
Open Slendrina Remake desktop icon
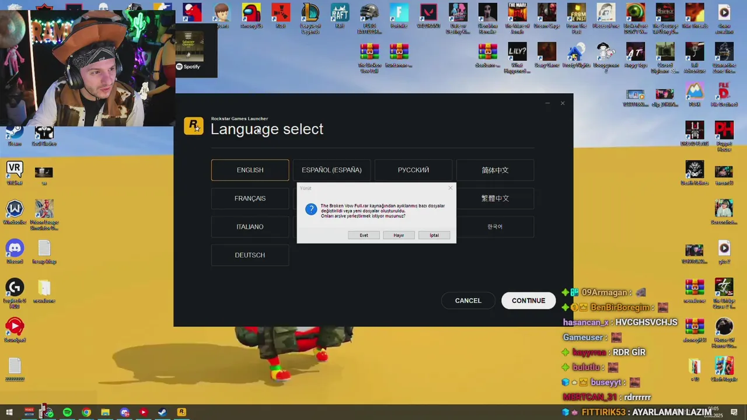tap(487, 18)
